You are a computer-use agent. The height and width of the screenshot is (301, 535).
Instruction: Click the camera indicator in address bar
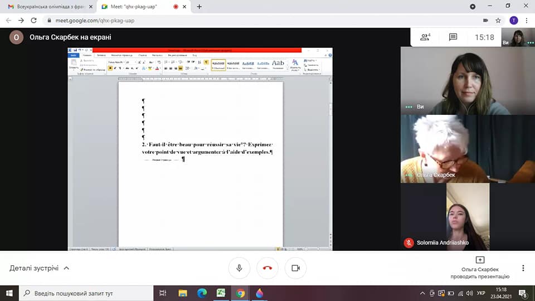(485, 21)
